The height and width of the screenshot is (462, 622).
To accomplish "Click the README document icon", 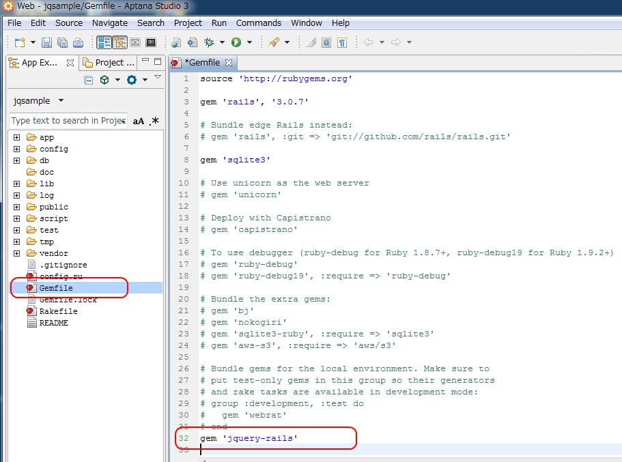I will coord(31,323).
